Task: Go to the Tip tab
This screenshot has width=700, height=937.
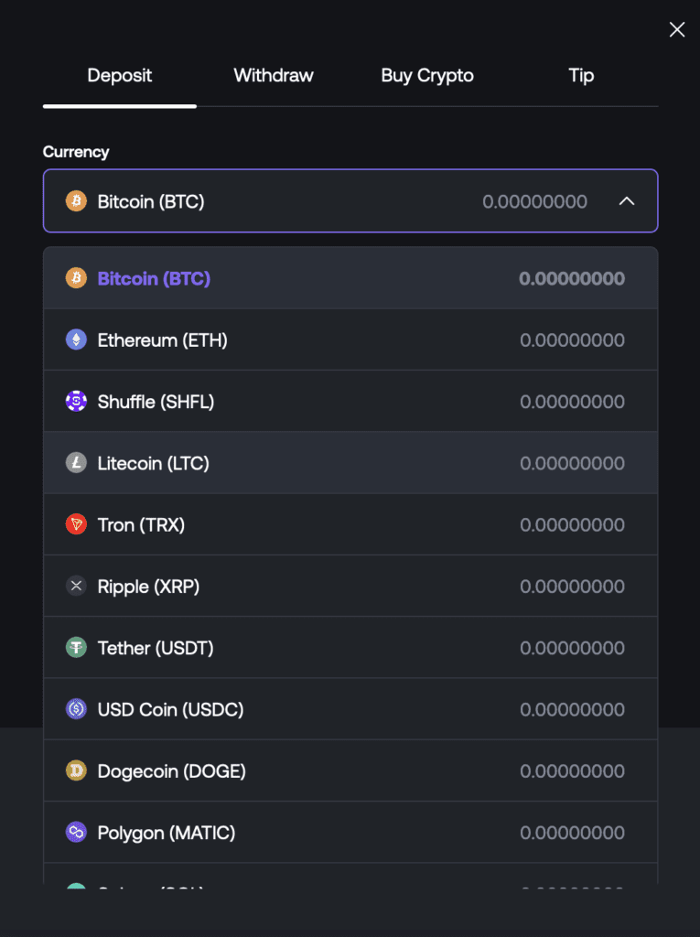Action: (x=581, y=75)
